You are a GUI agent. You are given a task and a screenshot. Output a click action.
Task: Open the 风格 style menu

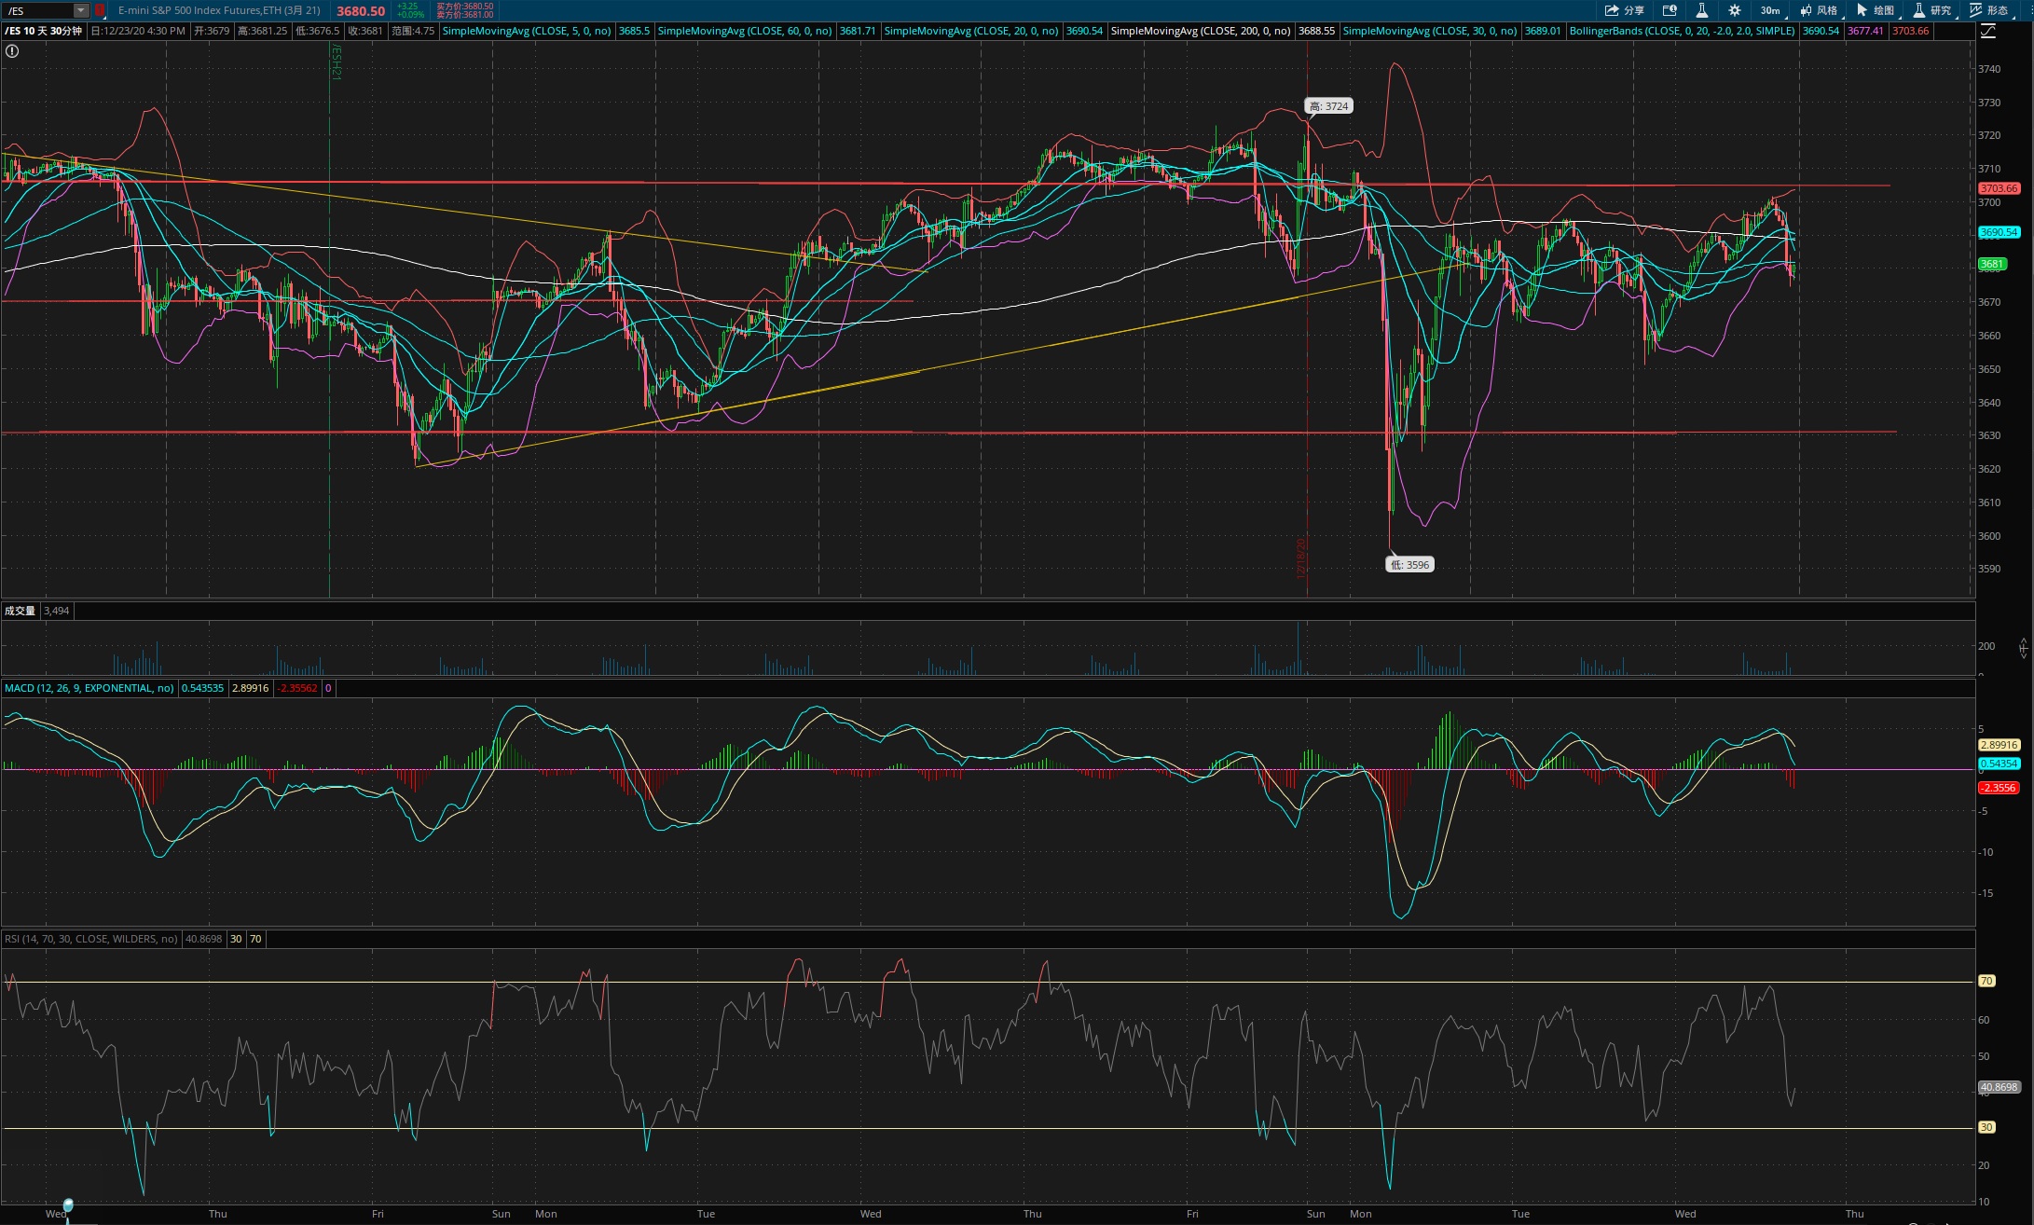(x=1820, y=10)
